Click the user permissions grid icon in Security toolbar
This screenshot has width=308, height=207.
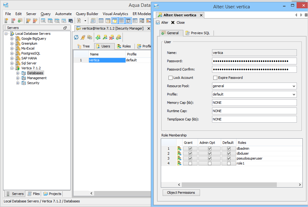click(x=119, y=37)
